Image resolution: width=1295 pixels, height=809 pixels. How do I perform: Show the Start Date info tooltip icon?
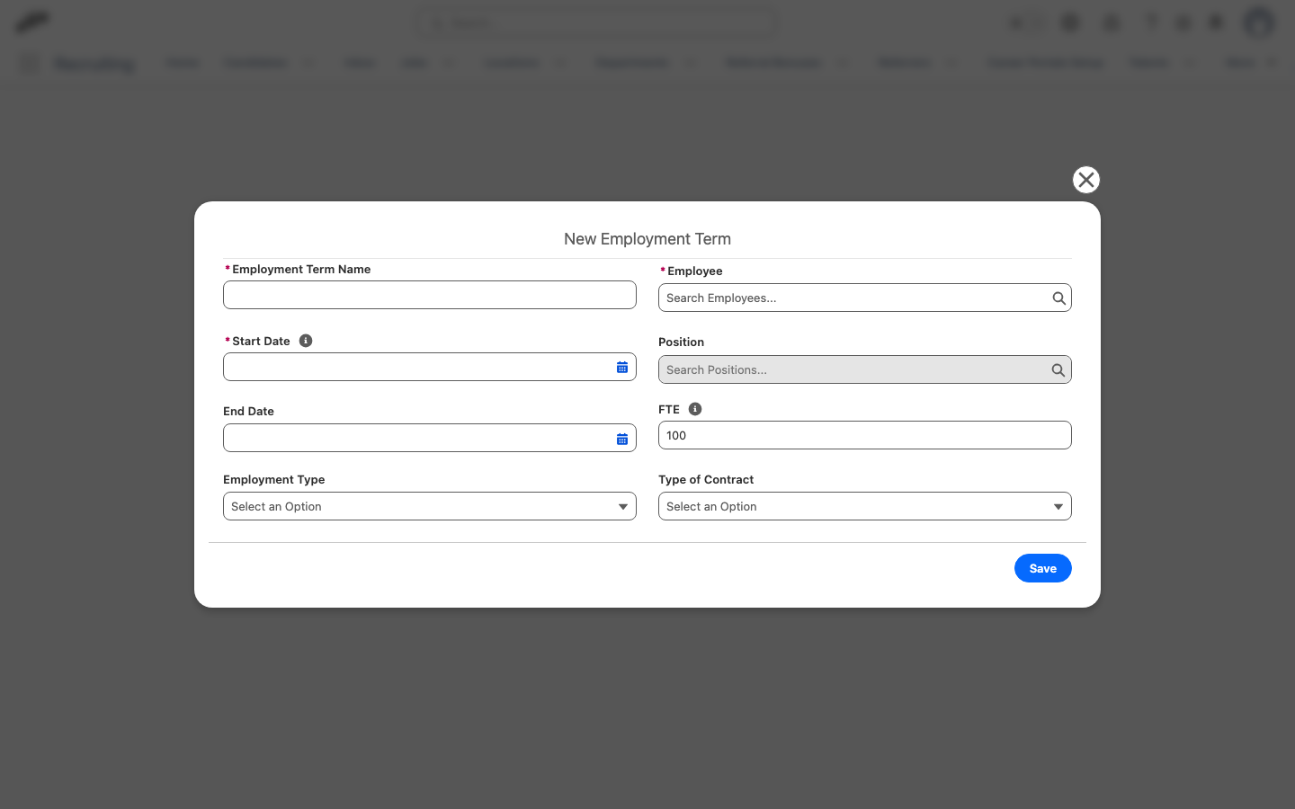click(x=306, y=341)
